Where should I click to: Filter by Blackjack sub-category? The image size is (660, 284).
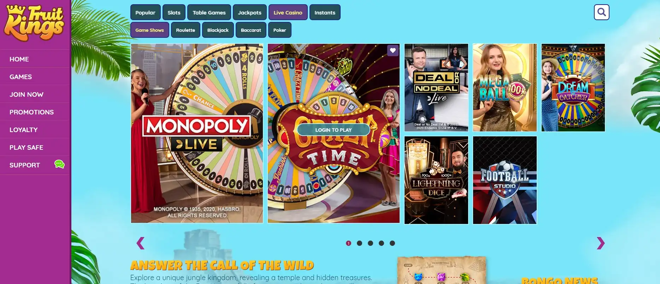218,30
